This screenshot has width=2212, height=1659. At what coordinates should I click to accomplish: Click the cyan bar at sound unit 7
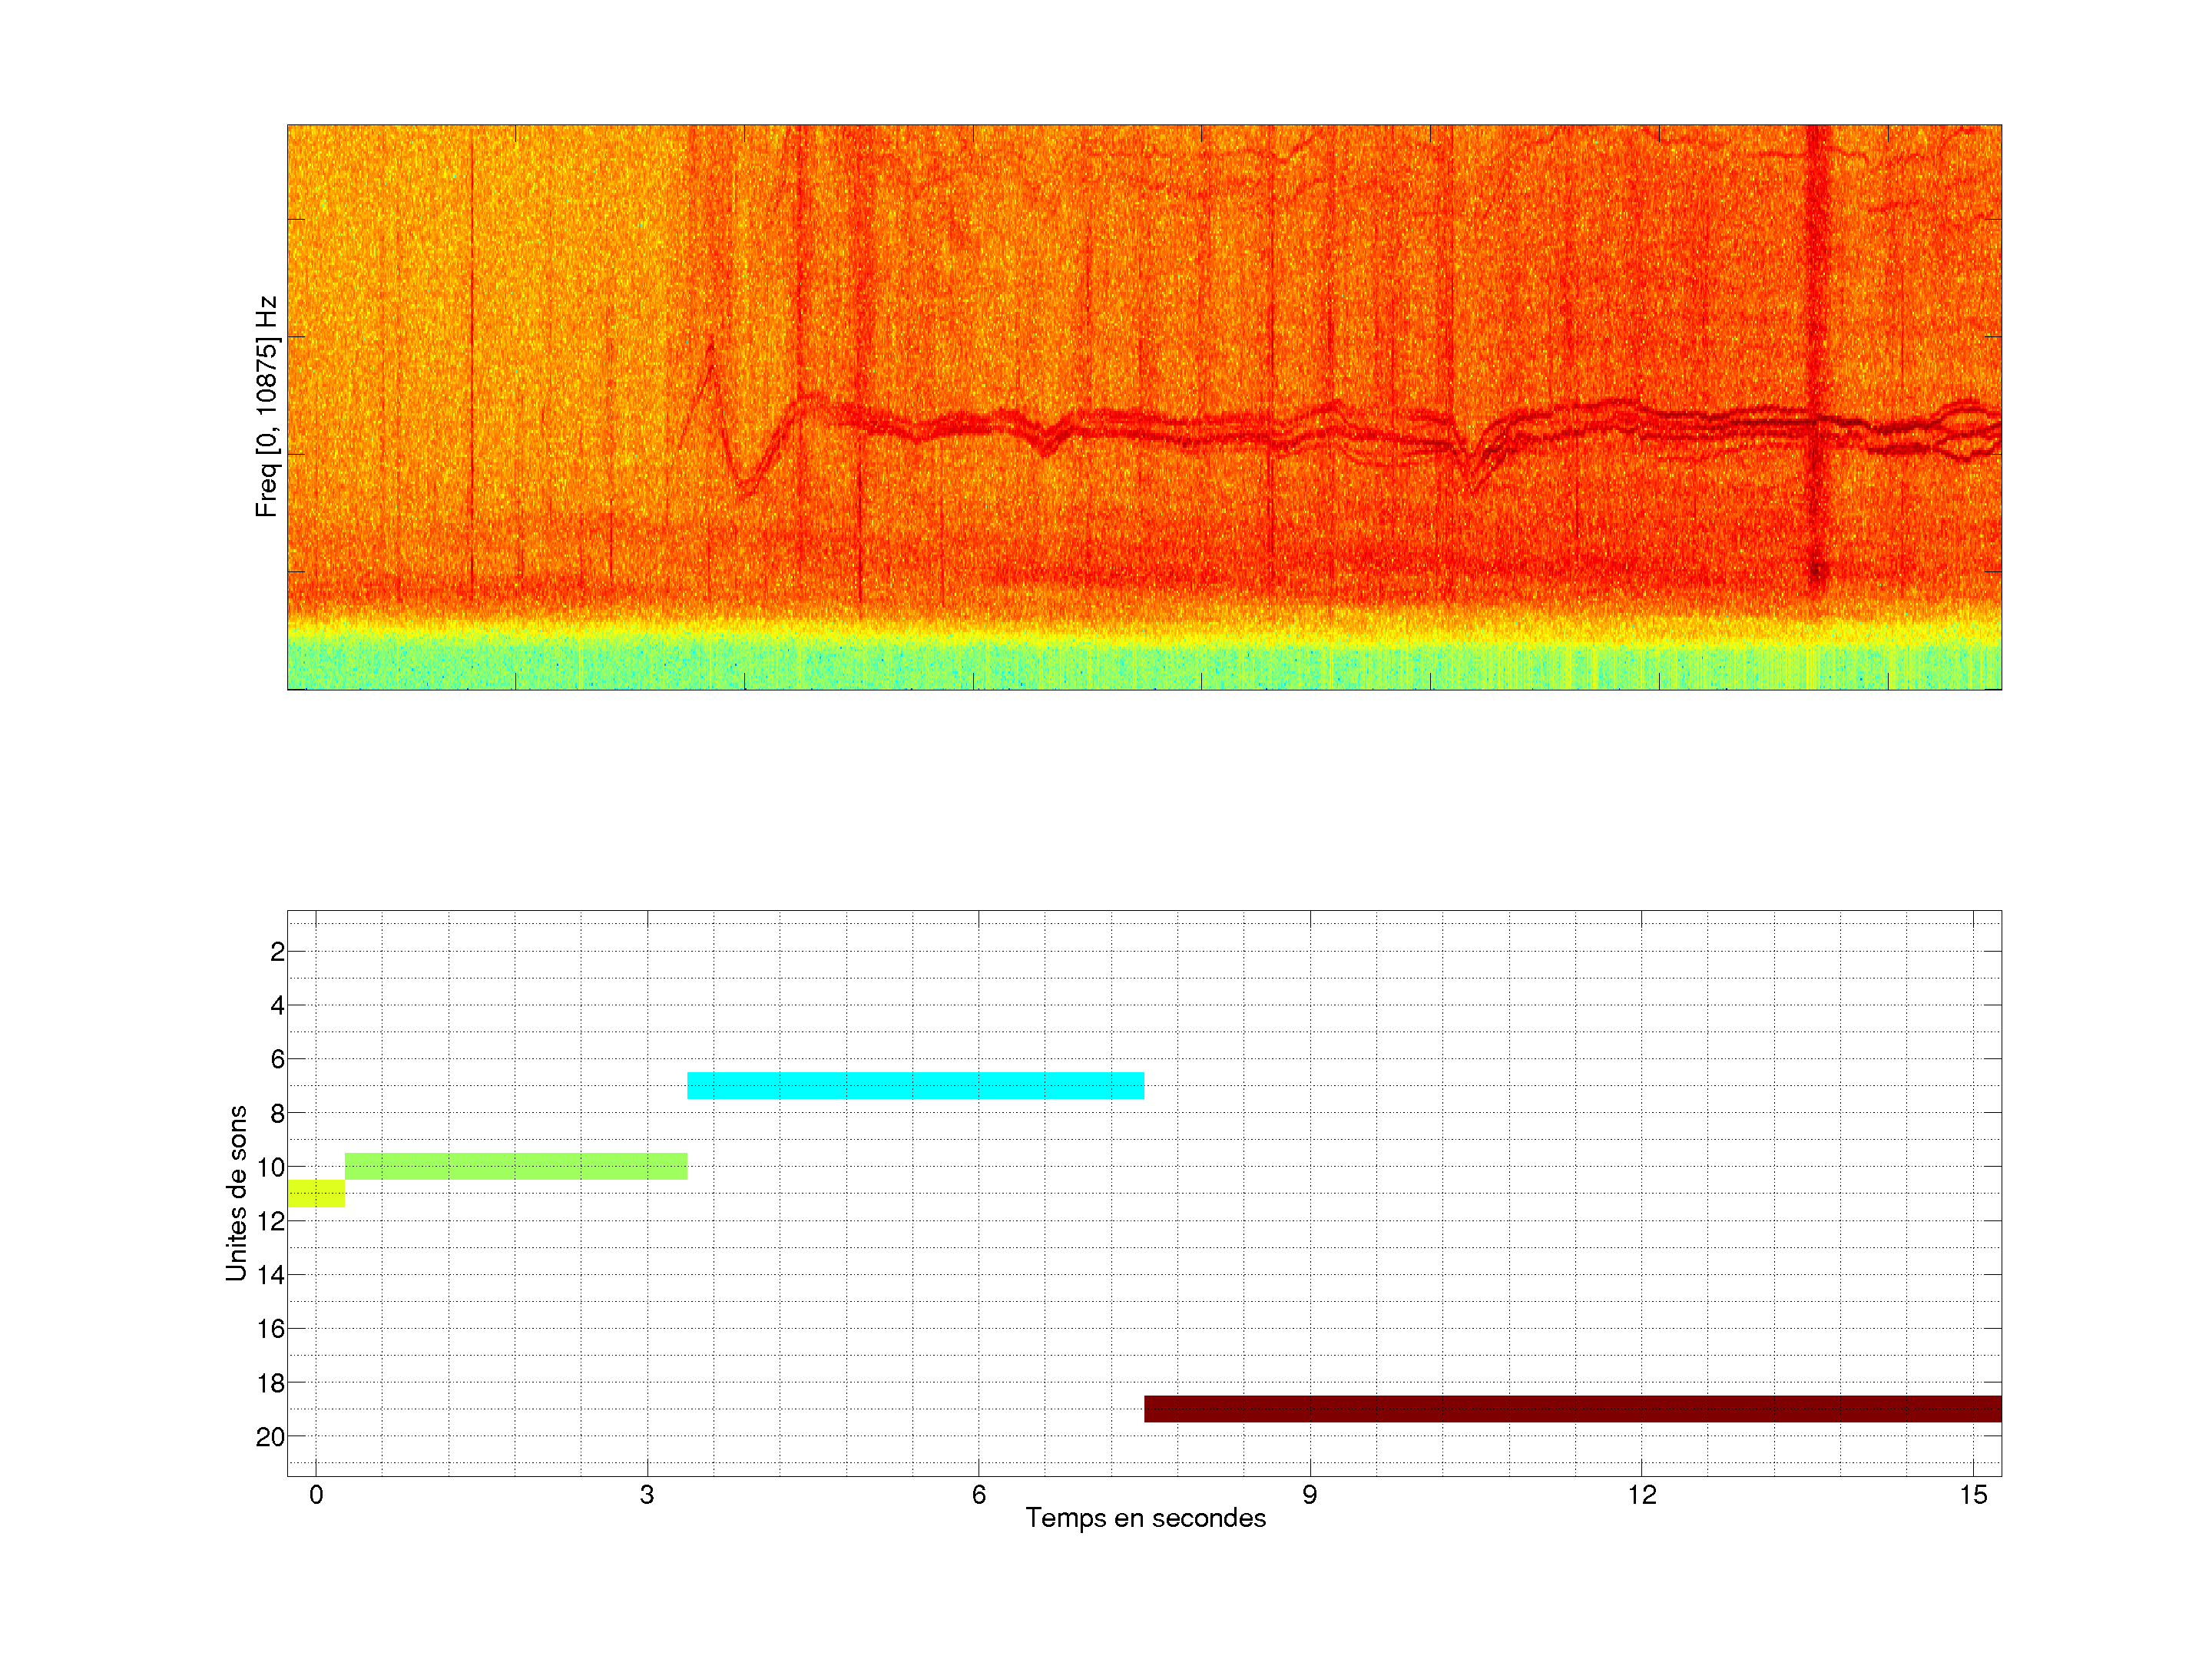(x=915, y=1085)
